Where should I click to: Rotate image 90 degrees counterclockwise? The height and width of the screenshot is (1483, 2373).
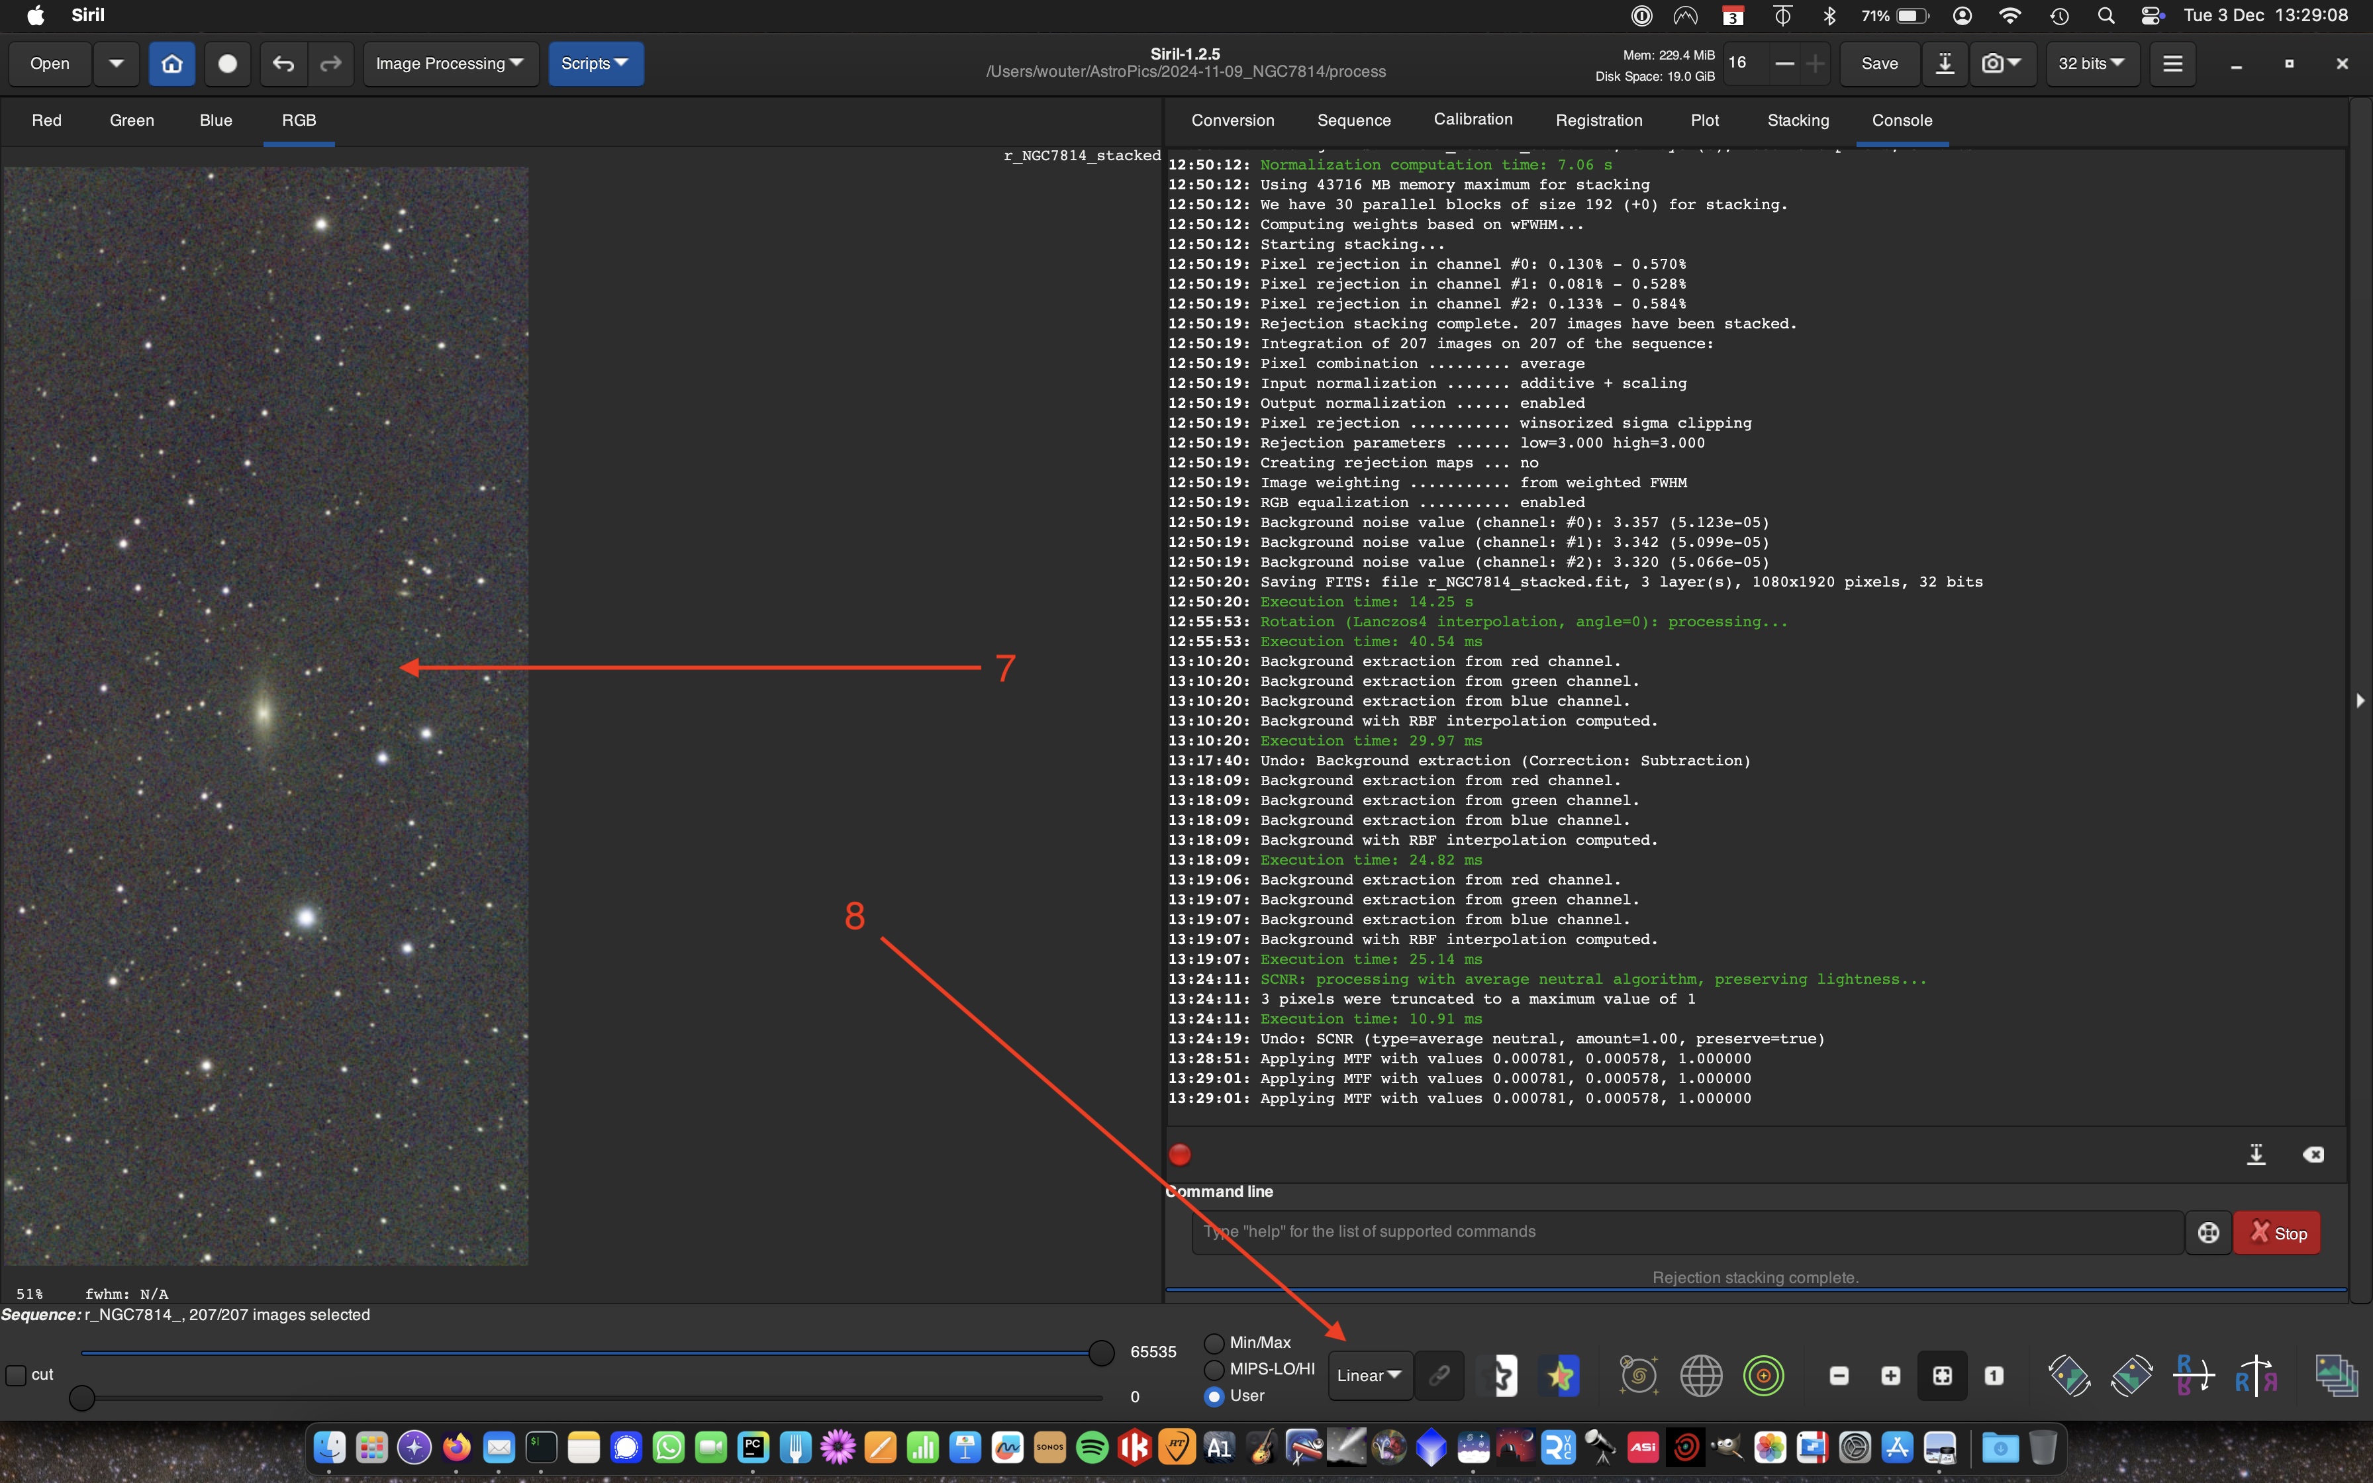click(x=2069, y=1375)
